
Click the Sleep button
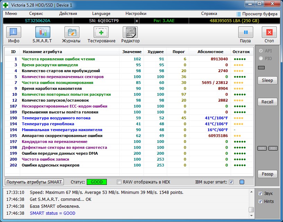tap(267, 80)
